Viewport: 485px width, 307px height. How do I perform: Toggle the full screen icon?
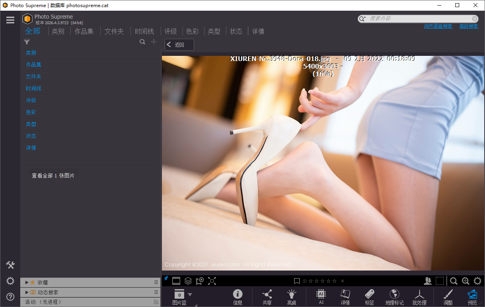(x=212, y=281)
